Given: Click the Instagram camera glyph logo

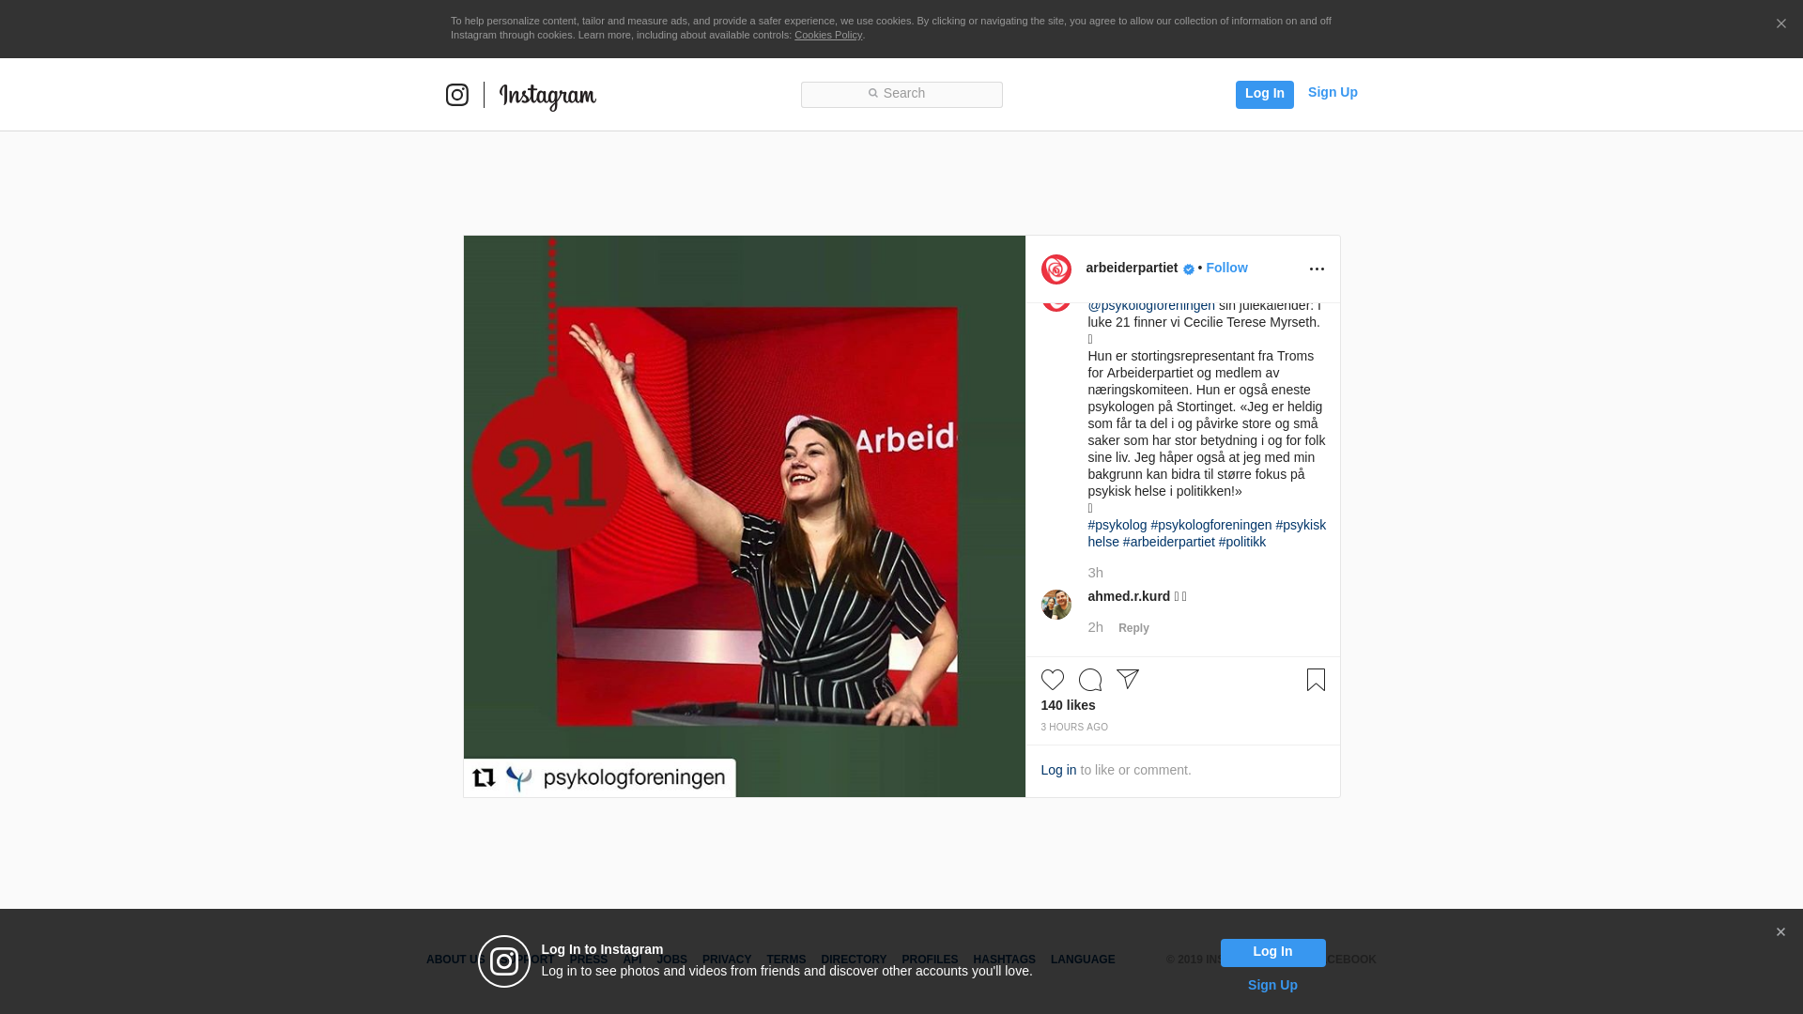Looking at the screenshot, I should (x=457, y=95).
